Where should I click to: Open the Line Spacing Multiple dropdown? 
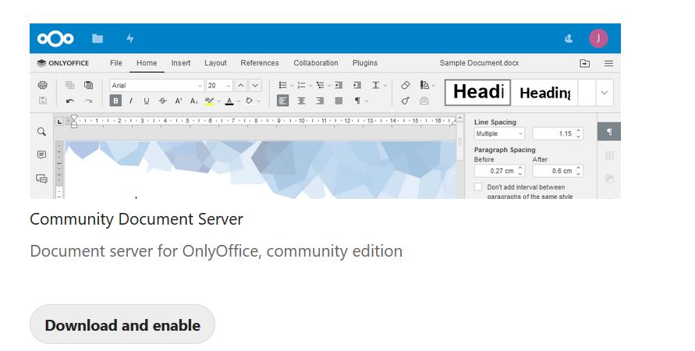pyautogui.click(x=499, y=133)
